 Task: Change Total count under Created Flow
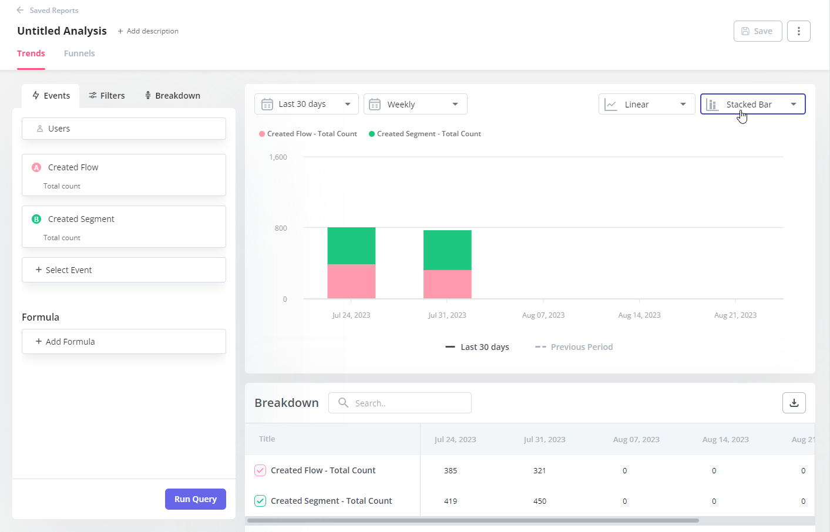click(x=62, y=186)
